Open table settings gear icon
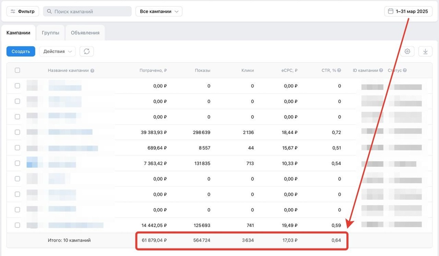Viewport: 439px width, 256px height. (x=408, y=52)
